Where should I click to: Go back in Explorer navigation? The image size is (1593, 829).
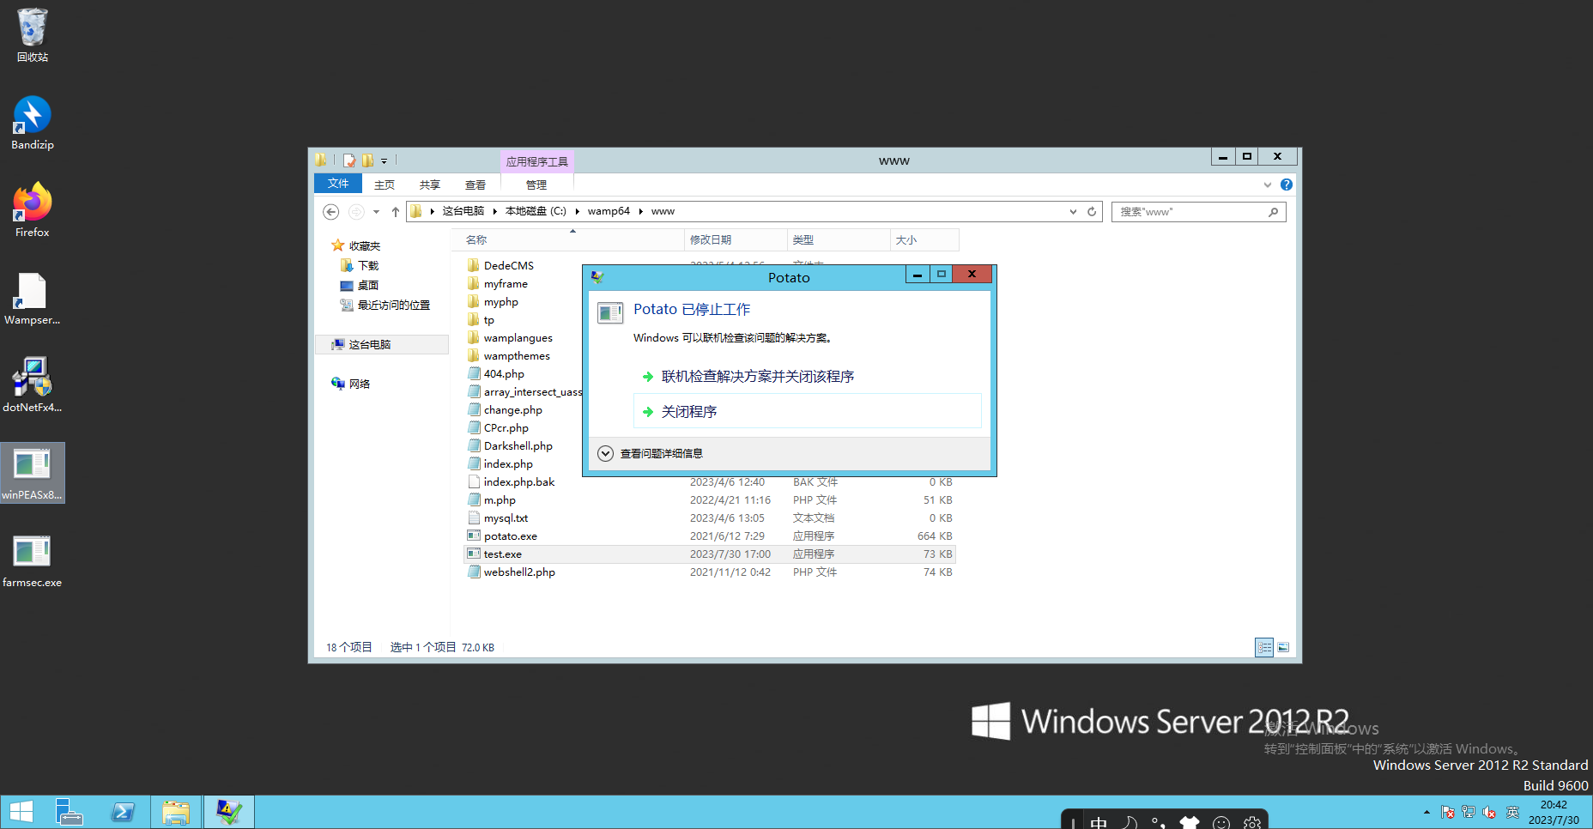coord(330,212)
